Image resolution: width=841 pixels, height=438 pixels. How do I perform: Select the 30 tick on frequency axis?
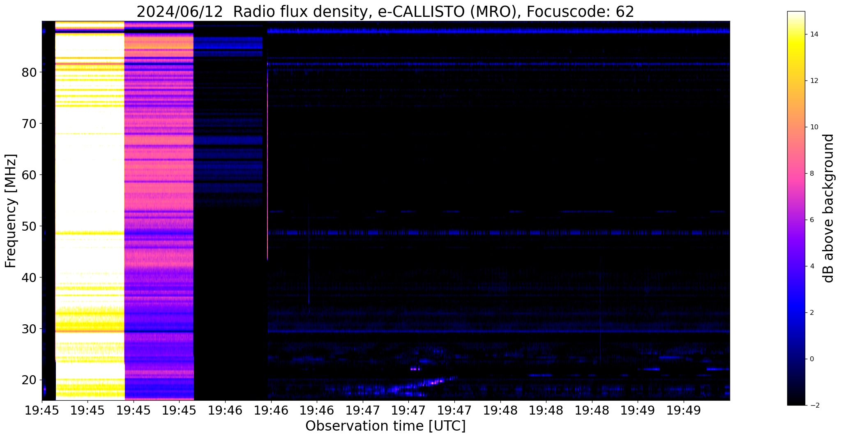(30, 329)
